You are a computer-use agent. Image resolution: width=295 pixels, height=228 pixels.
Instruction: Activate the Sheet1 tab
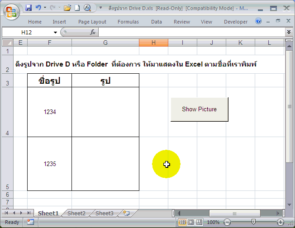click(x=48, y=214)
